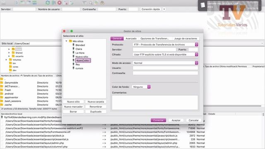This screenshot has height=149, width=265.
Task: Click the Cancelar button
Action: click(193, 120)
